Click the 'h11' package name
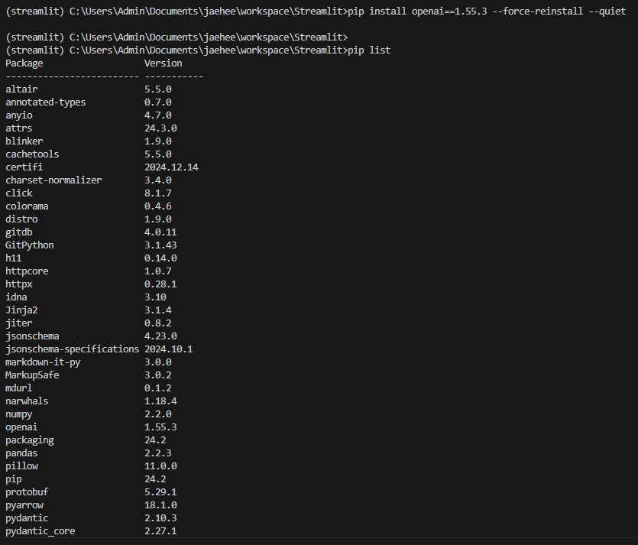 pyautogui.click(x=14, y=258)
